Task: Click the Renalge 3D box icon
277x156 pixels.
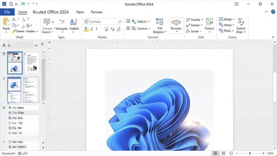Action: (176, 22)
